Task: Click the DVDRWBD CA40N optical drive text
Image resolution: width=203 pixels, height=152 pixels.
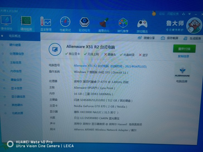Action: click(x=96, y=118)
